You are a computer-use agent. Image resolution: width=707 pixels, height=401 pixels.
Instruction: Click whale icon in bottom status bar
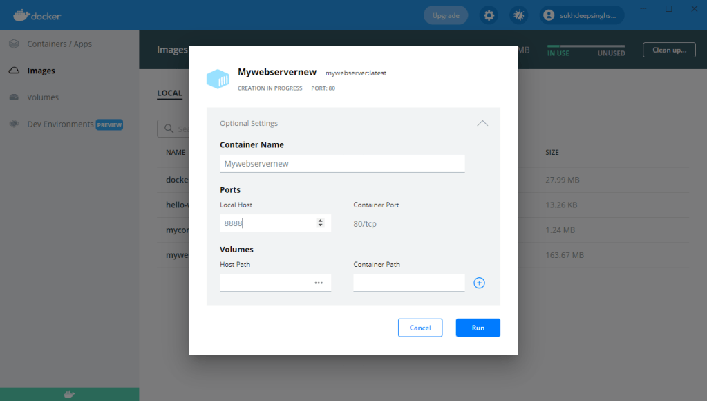click(x=69, y=394)
